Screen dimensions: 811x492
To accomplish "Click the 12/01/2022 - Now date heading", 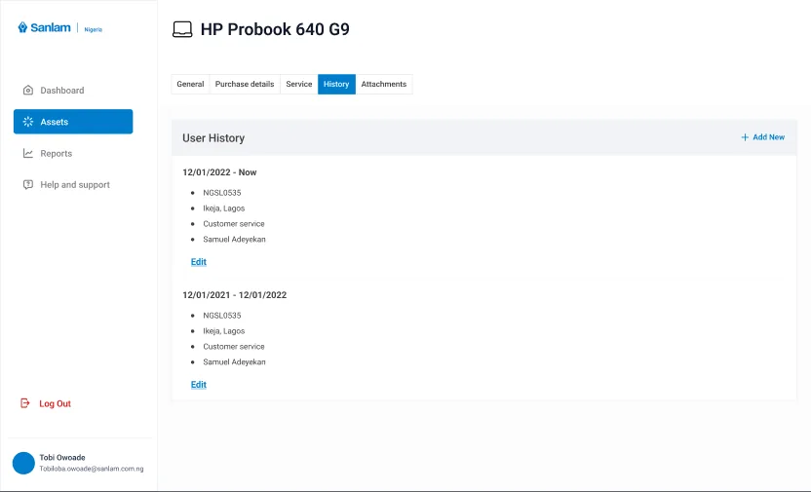I will pos(219,172).
